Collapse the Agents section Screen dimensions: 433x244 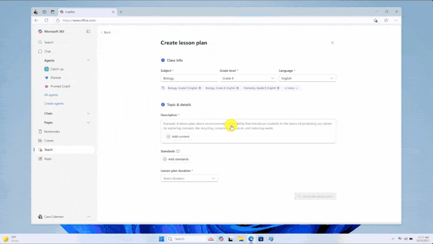coord(88,60)
